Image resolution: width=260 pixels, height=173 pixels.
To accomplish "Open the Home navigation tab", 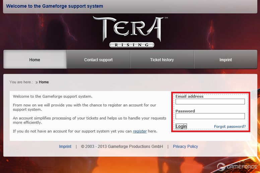I will coord(35,60).
